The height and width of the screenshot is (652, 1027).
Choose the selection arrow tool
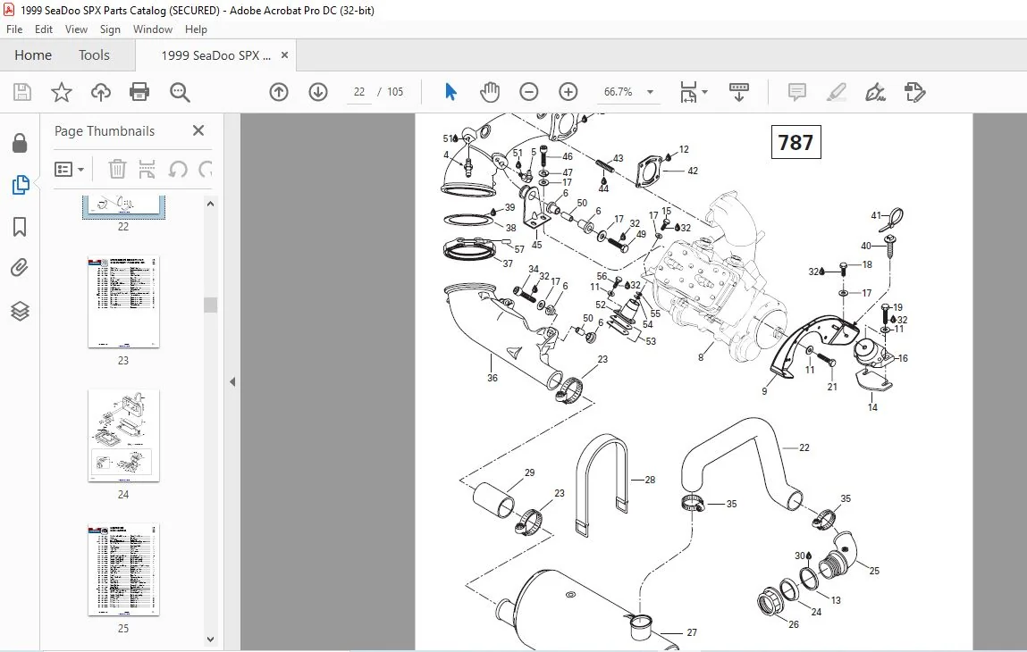[450, 92]
